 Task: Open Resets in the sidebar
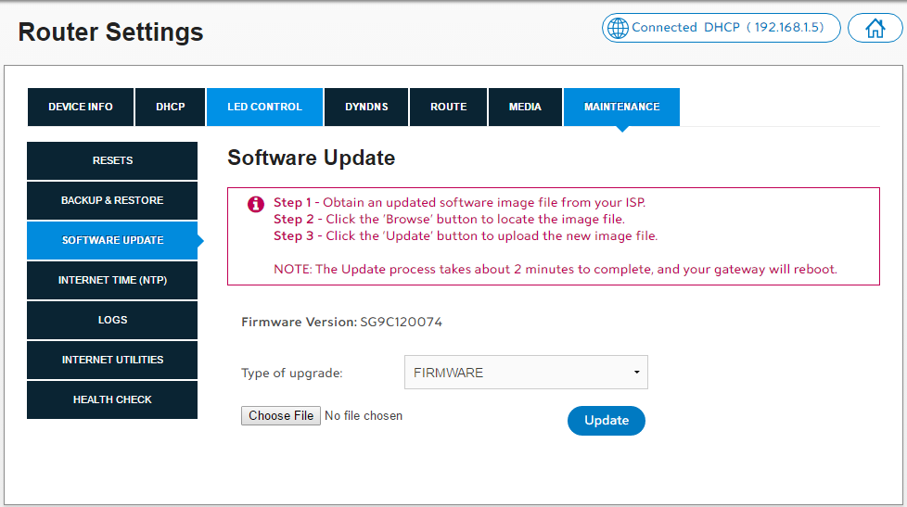pyautogui.click(x=112, y=161)
